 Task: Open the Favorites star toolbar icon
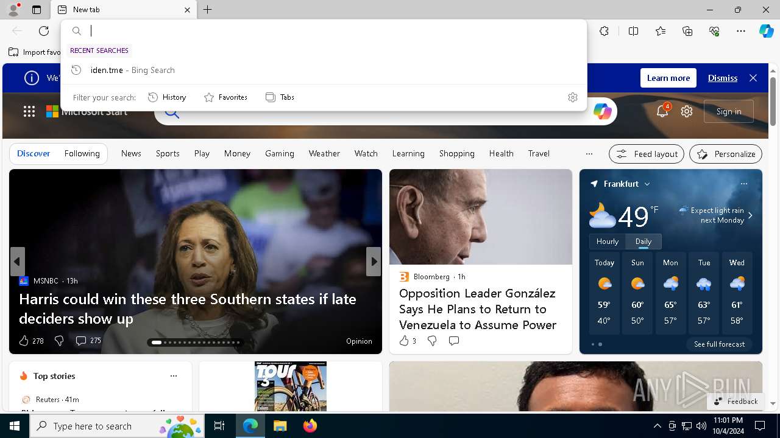coord(661,31)
